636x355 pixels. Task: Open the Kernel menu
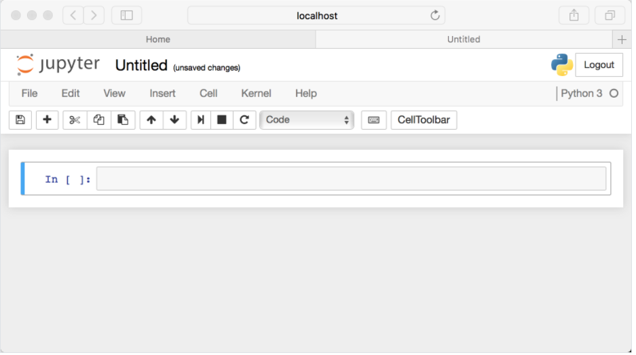coord(256,94)
